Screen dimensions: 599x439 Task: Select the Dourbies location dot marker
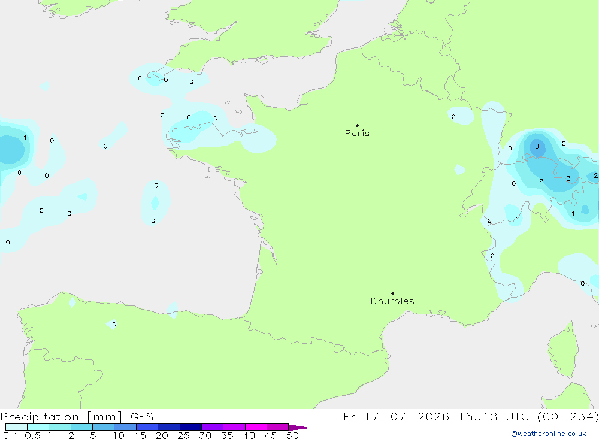pos(392,293)
